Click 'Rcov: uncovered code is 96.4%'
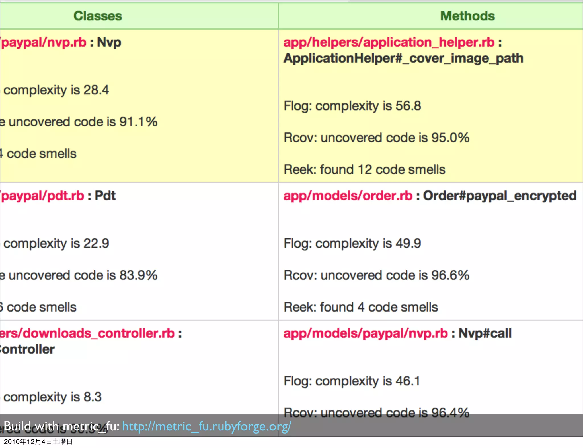 (x=376, y=413)
